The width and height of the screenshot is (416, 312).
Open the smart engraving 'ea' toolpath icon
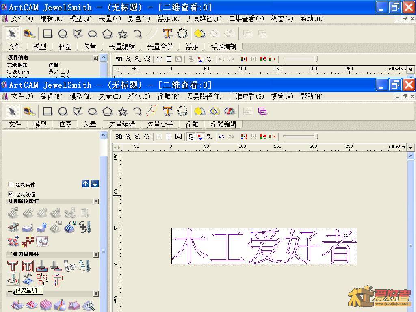pos(70,266)
